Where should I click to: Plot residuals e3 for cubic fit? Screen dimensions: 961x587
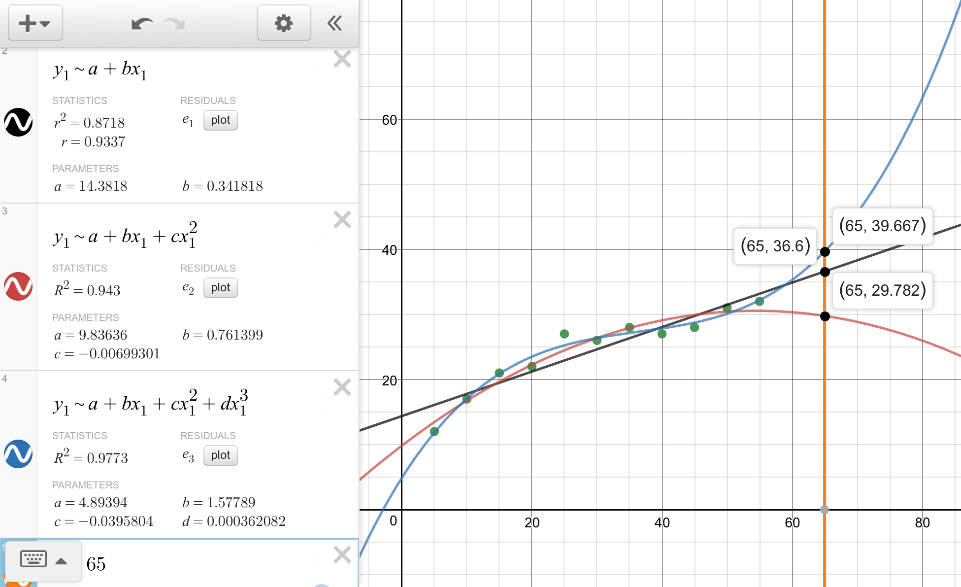click(220, 455)
